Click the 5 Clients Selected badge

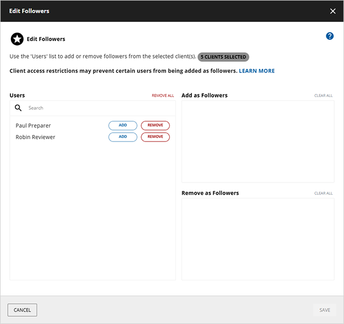[223, 57]
